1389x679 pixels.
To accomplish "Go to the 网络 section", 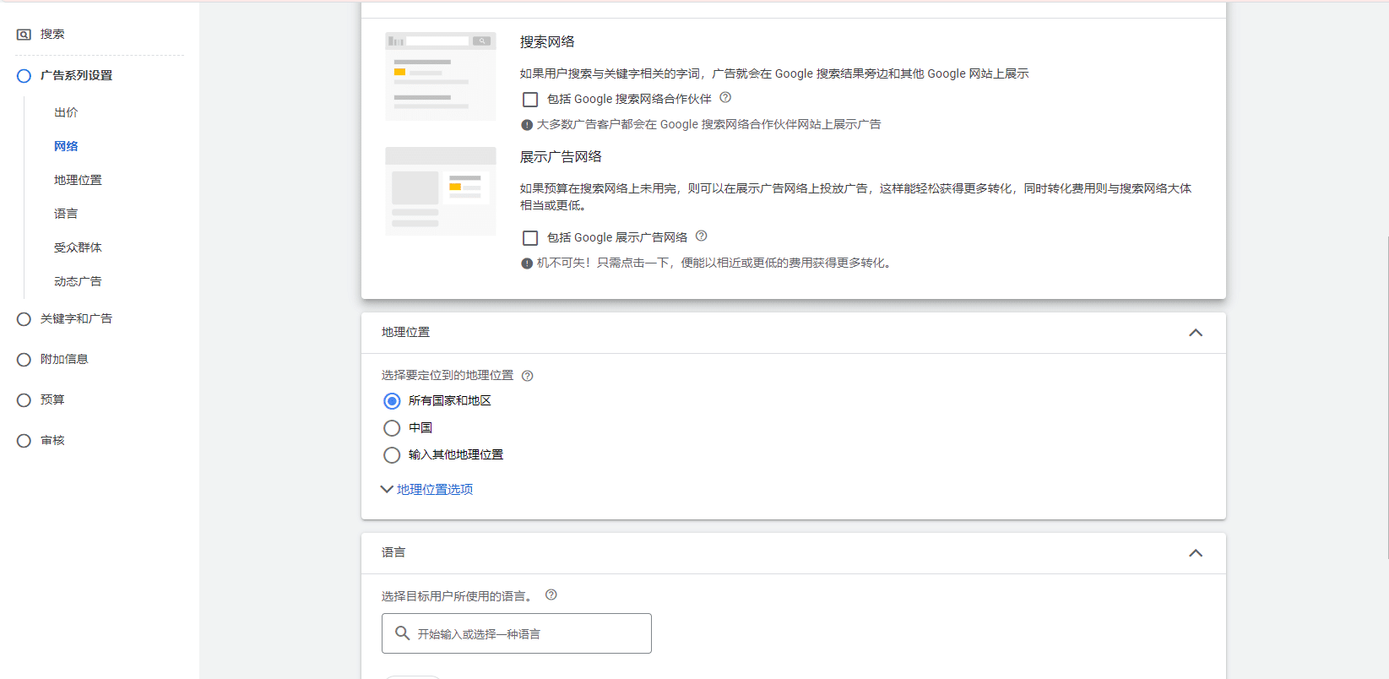I will pyautogui.click(x=66, y=146).
